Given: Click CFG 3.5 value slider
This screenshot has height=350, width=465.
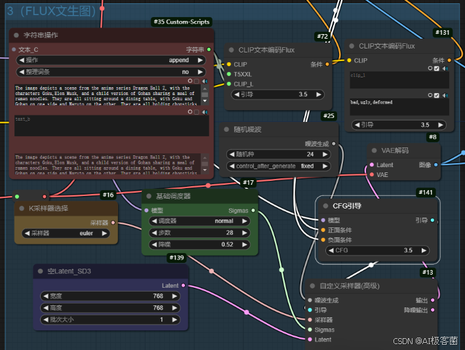Looking at the screenshot, I should [377, 250].
